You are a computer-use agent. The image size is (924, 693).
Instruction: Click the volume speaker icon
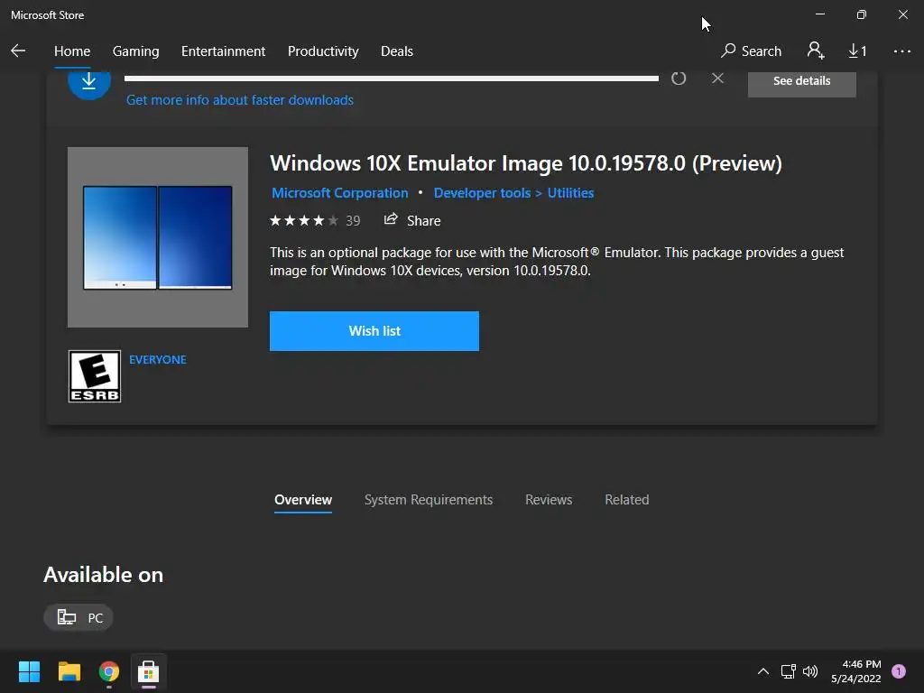click(x=810, y=671)
